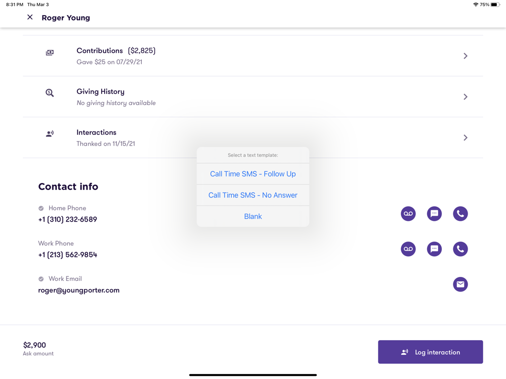Click the Wi-Fi status icon

click(x=476, y=5)
